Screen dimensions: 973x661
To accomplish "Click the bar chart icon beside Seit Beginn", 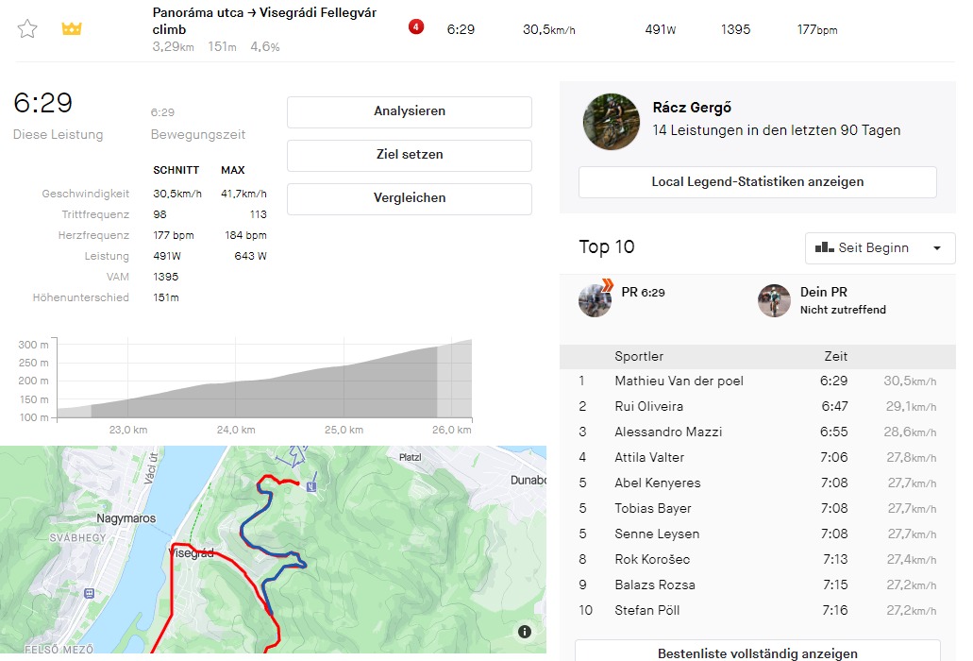I will pos(824,247).
